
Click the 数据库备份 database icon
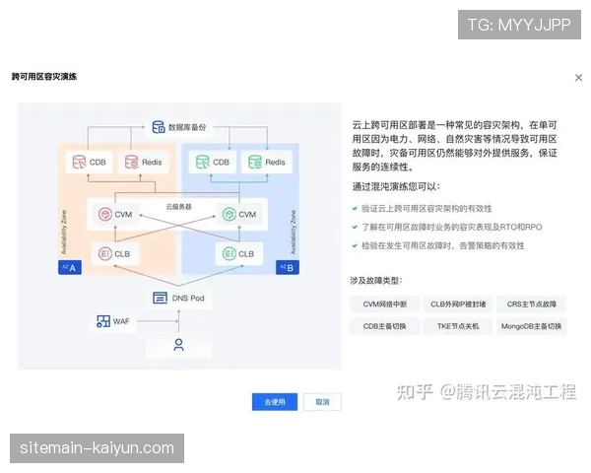pyautogui.click(x=159, y=127)
